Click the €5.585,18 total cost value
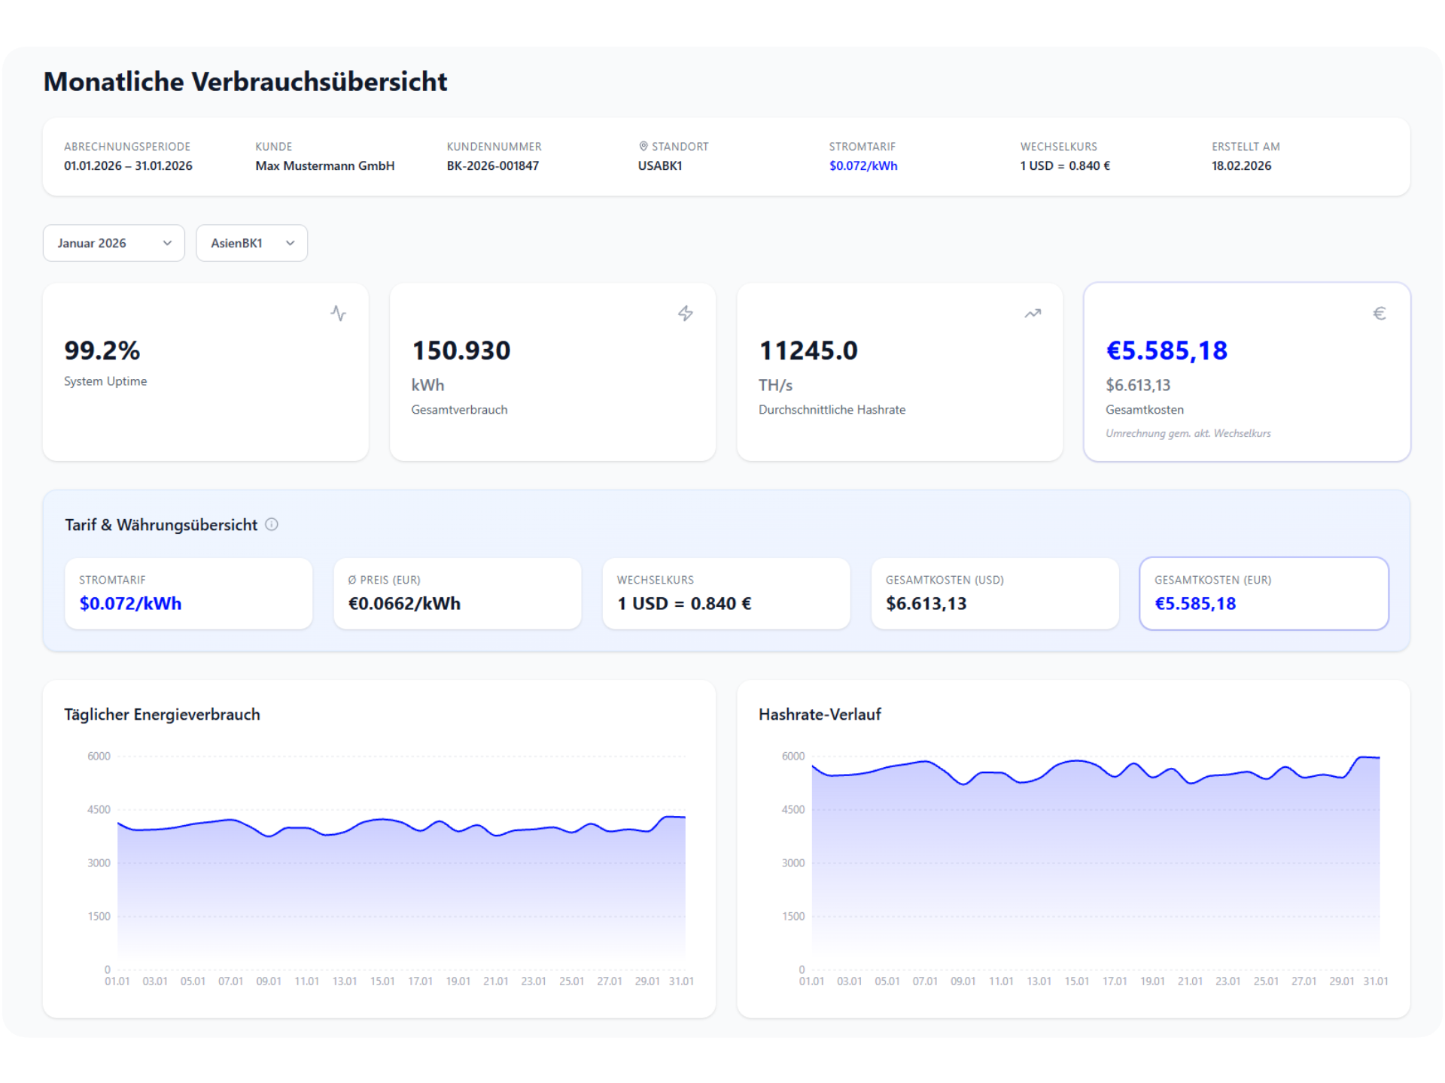The height and width of the screenshot is (1083, 1445). point(1167,350)
